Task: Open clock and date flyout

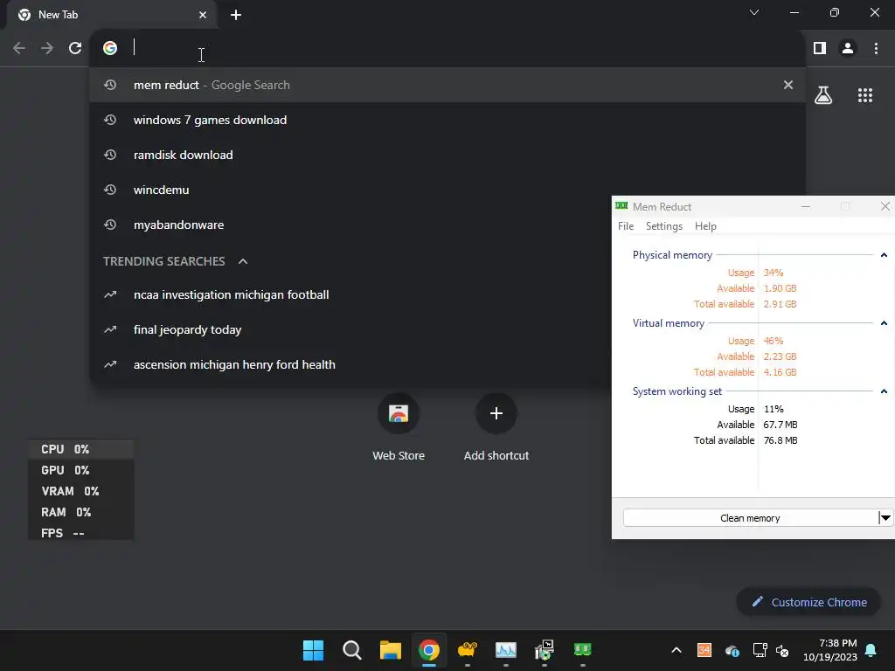Action: (830, 650)
